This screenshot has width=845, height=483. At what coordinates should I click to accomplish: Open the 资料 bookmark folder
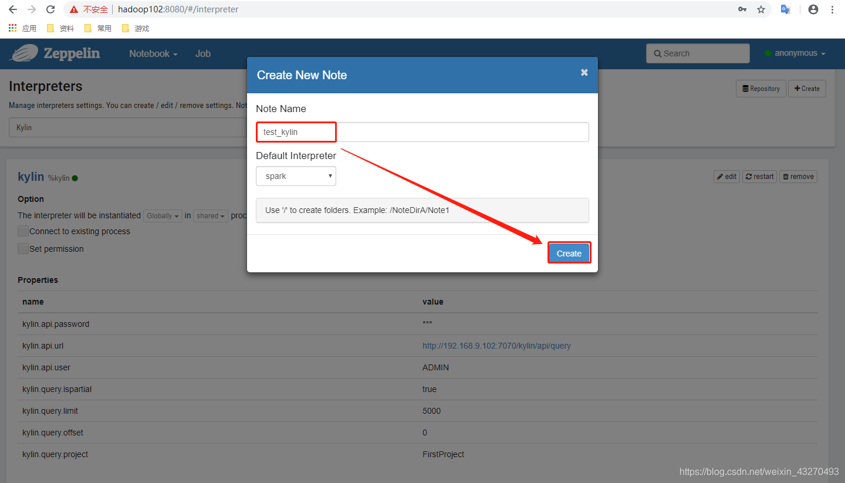click(x=60, y=28)
